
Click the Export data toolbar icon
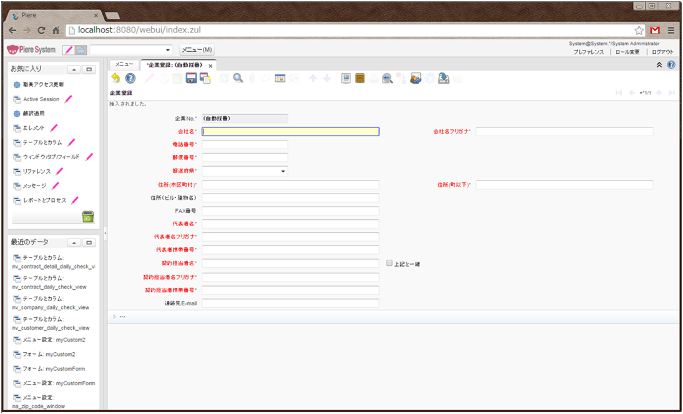(443, 79)
